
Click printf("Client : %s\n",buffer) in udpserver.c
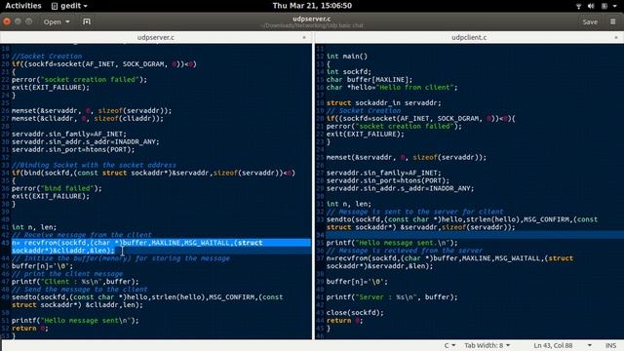(x=75, y=282)
